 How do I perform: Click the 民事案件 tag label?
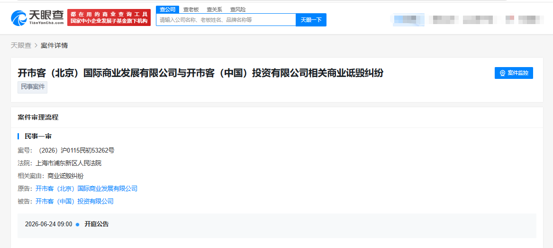coord(32,87)
